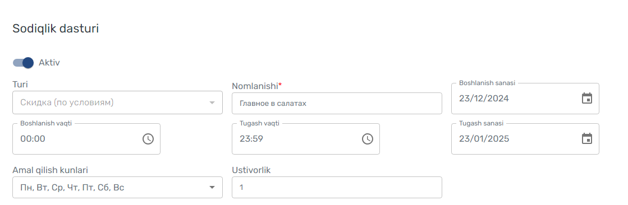Select the end time field 23:59

[306, 139]
